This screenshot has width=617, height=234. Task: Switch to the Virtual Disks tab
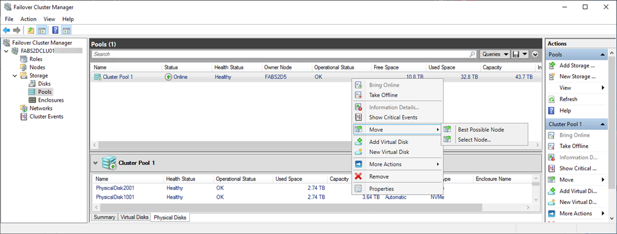coord(135,217)
